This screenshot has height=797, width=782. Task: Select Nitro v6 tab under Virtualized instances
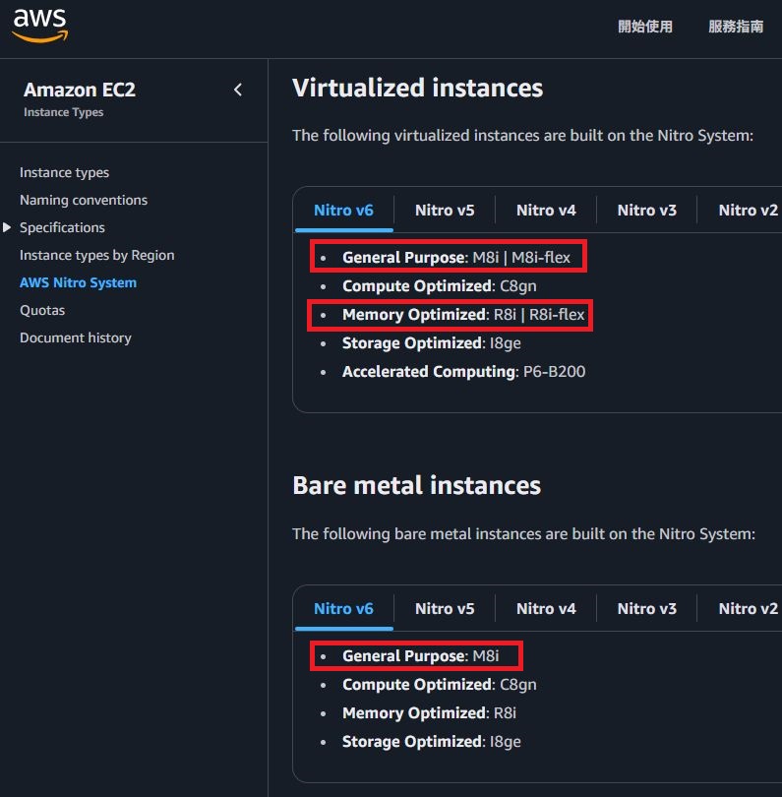click(x=343, y=210)
